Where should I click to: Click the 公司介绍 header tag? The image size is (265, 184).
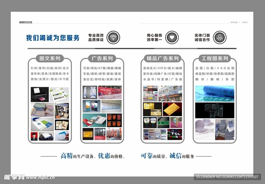tap(26, 22)
